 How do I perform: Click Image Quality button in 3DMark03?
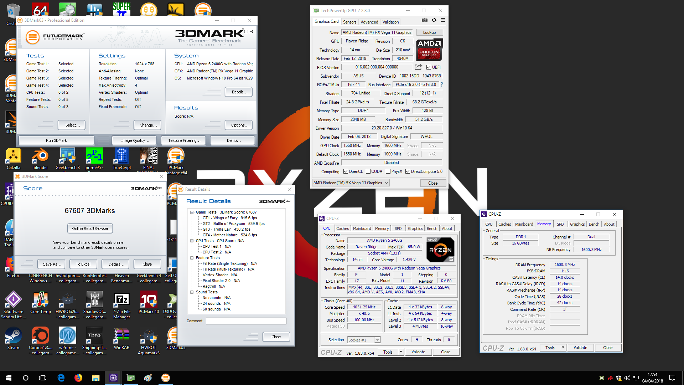tap(135, 140)
